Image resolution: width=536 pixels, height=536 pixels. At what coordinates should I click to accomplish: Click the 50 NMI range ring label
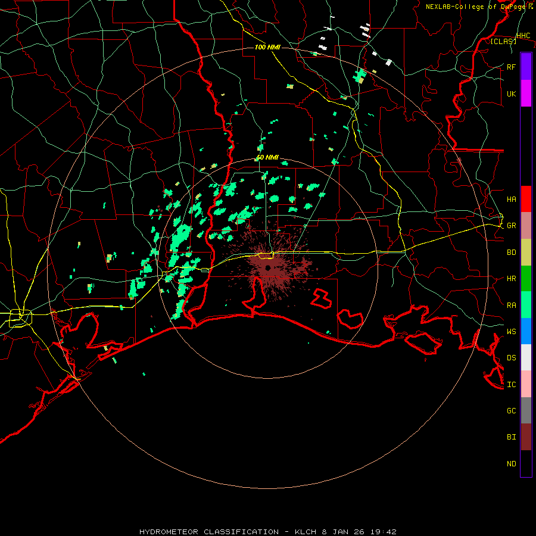click(x=267, y=158)
